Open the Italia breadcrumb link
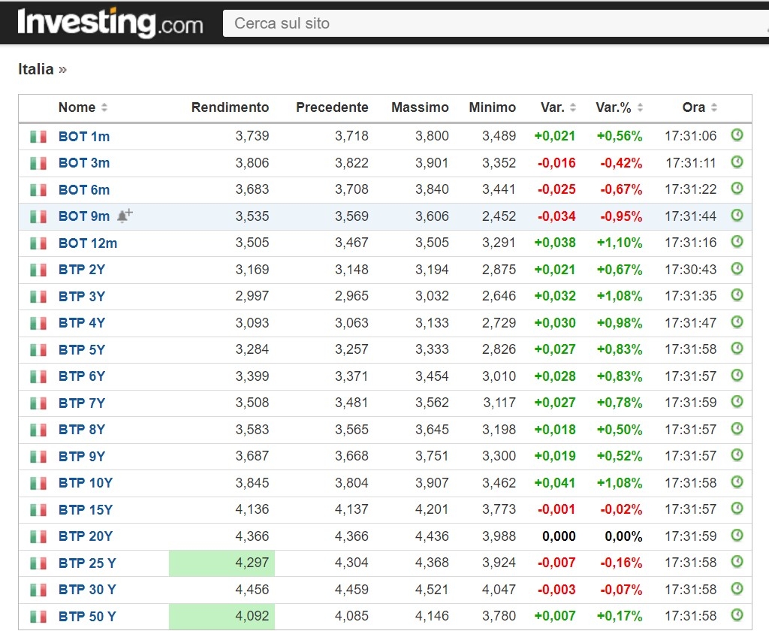 point(36,69)
